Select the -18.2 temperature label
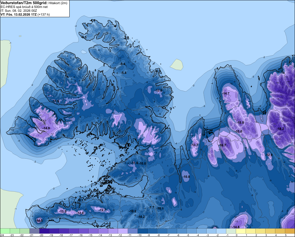 tap(281, 129)
